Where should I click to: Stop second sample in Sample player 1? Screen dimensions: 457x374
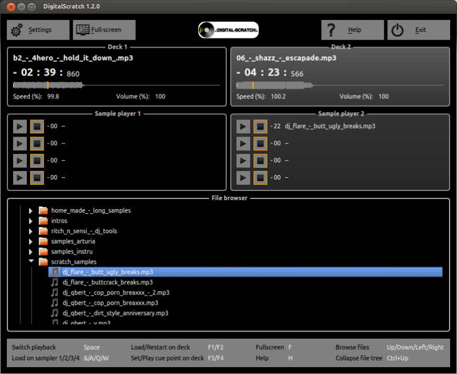click(x=37, y=144)
